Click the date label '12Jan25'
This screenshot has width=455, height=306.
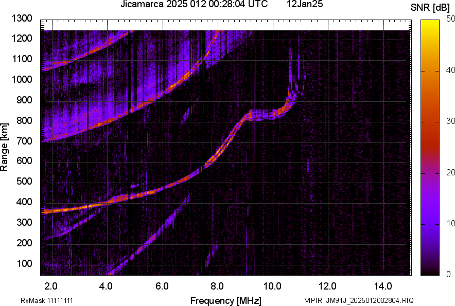[305, 4]
